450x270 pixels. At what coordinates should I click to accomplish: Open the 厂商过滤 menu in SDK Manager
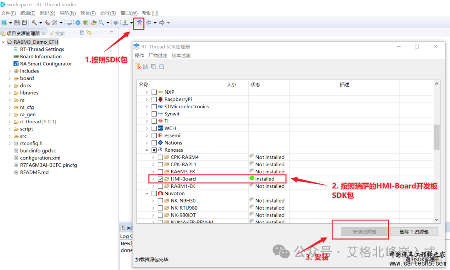coord(158,55)
